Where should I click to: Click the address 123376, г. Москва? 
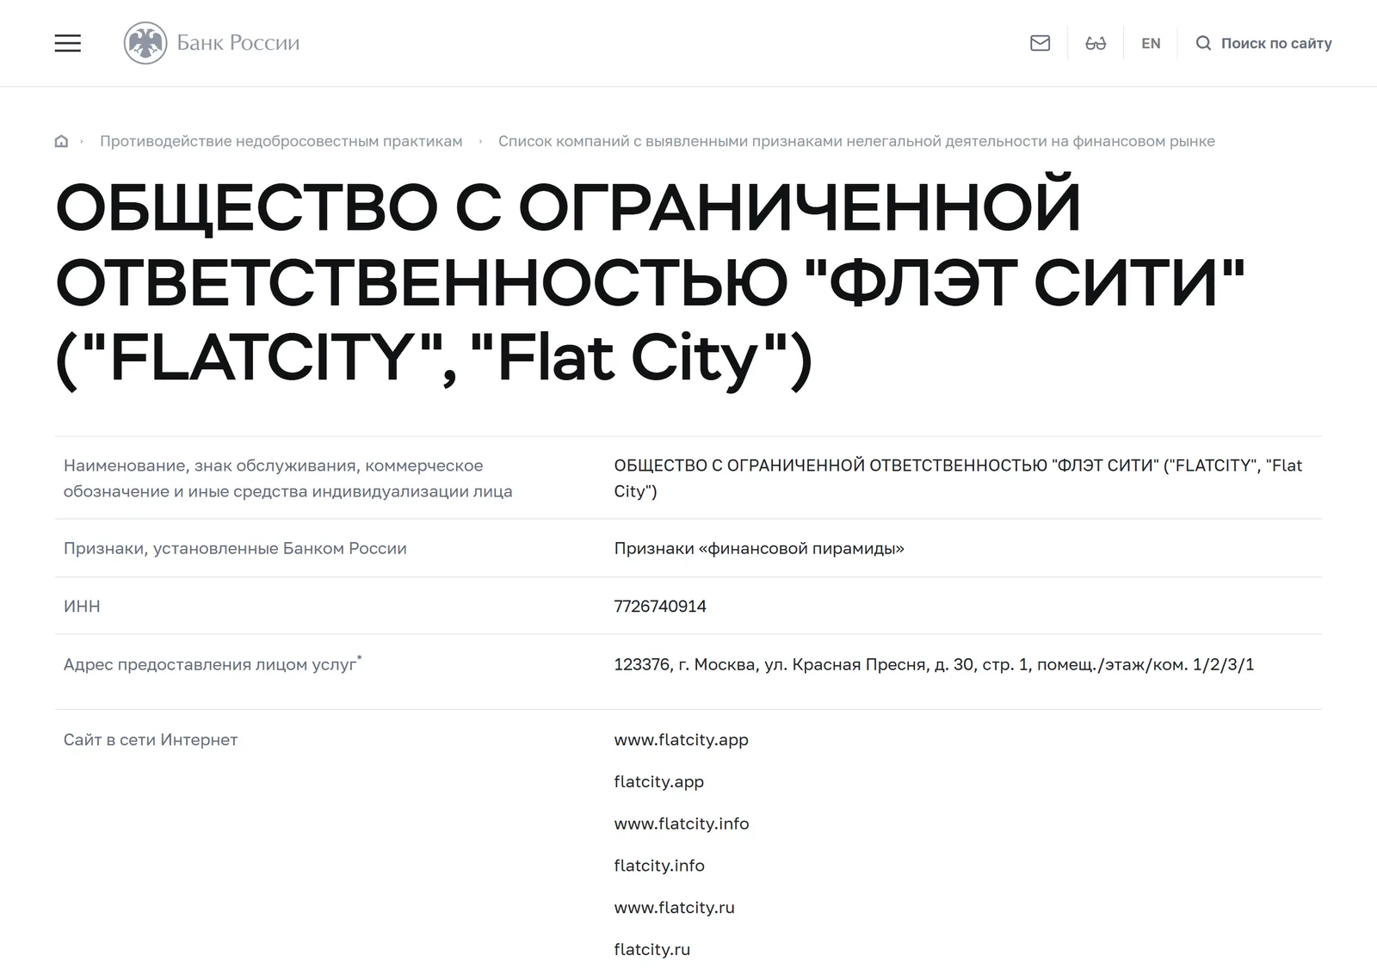(x=934, y=664)
